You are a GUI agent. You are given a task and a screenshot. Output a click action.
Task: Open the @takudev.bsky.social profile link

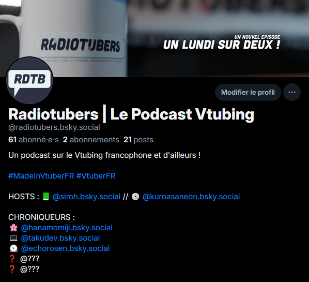coord(60,238)
